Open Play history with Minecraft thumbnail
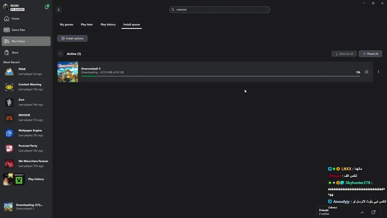The height and width of the screenshot is (218, 387). tap(26, 179)
